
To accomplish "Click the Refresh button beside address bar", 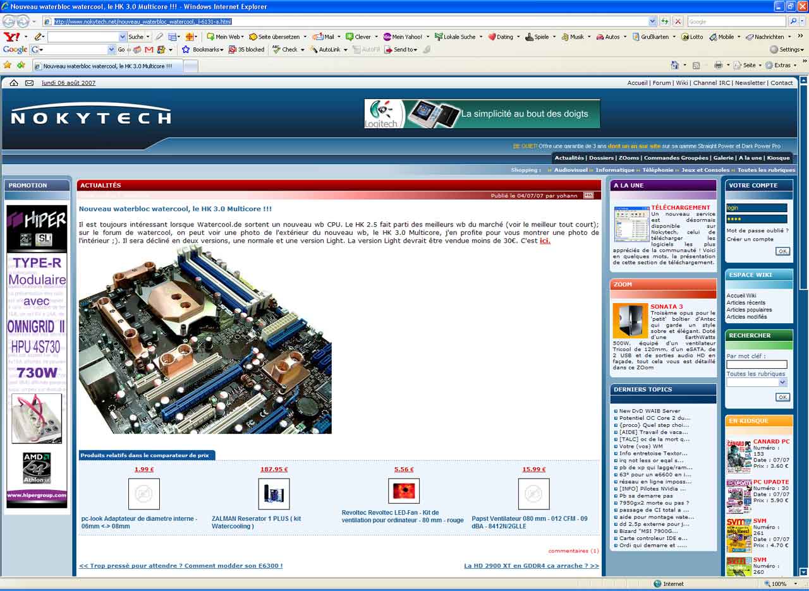I will pyautogui.click(x=665, y=21).
